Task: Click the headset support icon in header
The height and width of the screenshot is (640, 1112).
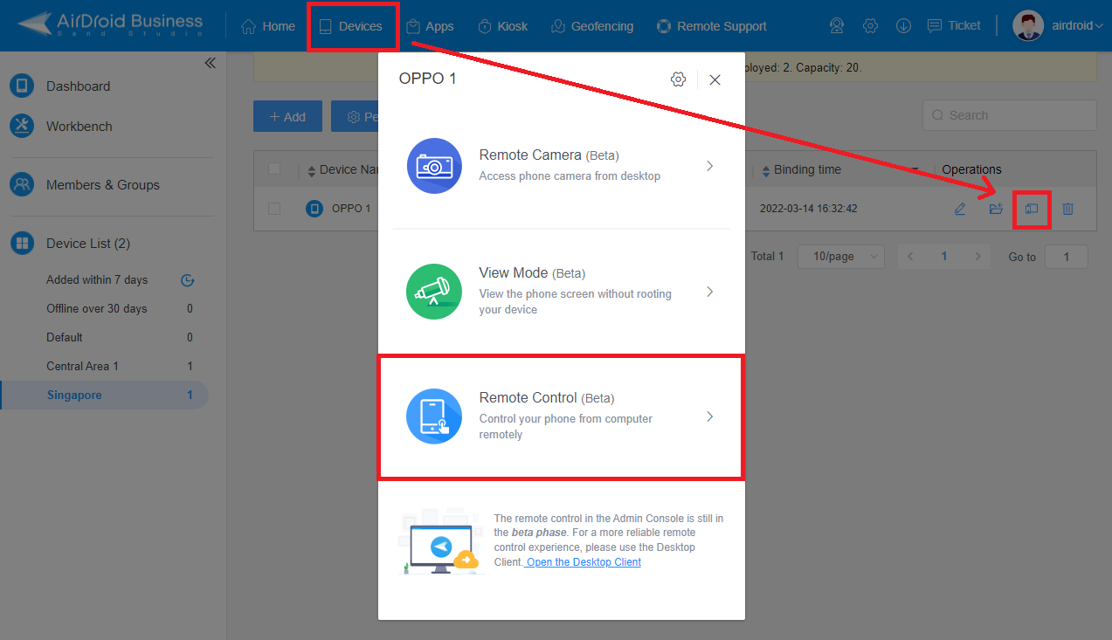Action: [x=837, y=26]
